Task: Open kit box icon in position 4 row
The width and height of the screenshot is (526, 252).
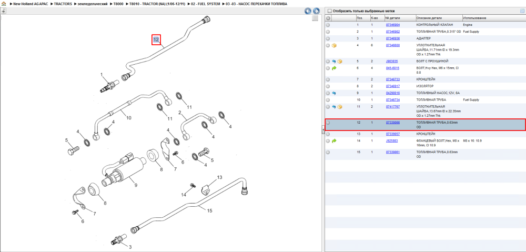Action: [334, 45]
